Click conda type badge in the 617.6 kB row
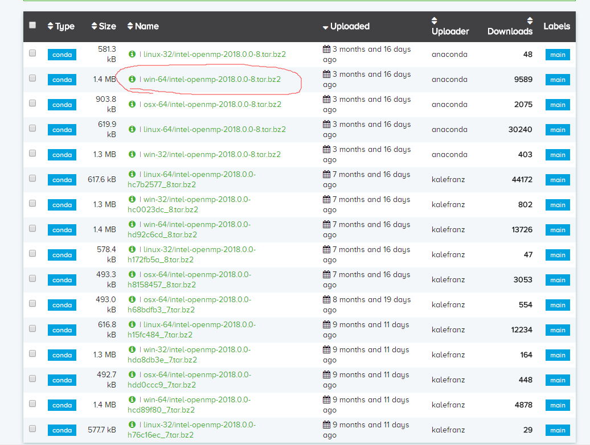Viewport: 590px width, 445px height. click(62, 180)
